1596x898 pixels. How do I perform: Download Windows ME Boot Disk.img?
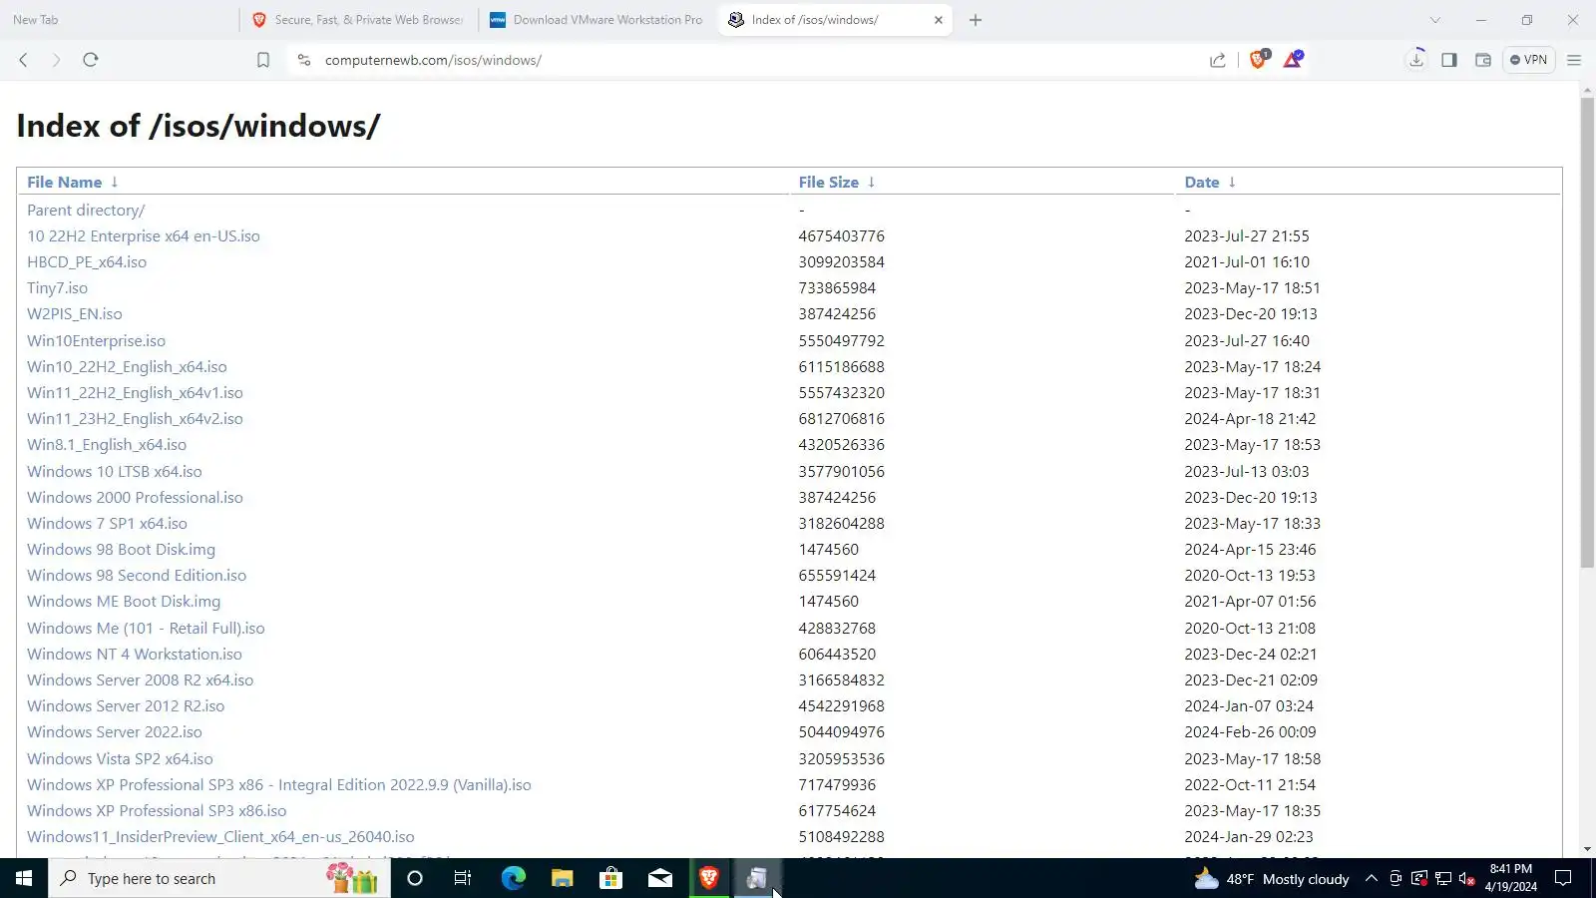tap(124, 602)
